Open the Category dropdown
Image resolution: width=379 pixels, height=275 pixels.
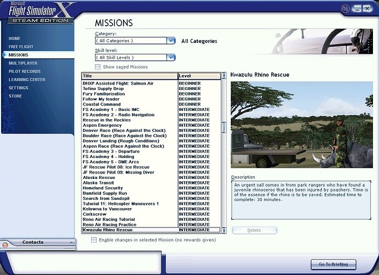click(170, 41)
